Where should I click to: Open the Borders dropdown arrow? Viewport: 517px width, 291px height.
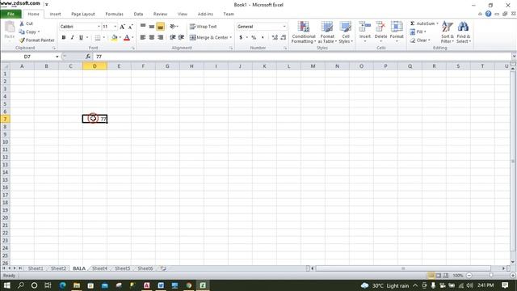coord(104,38)
